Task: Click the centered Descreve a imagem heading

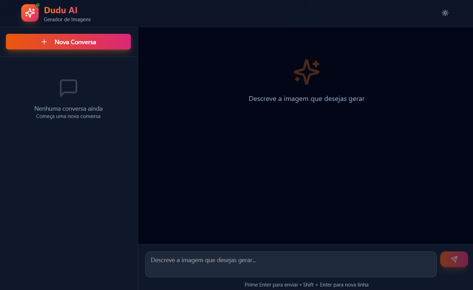Action: [307, 99]
